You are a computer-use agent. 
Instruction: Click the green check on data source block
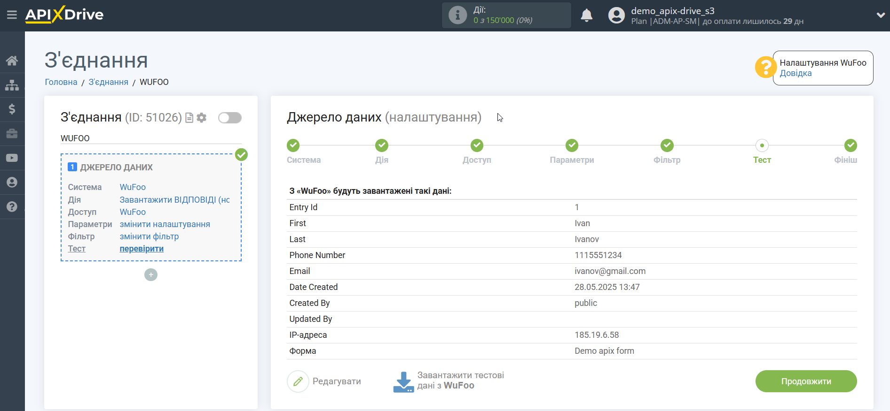[x=241, y=154]
